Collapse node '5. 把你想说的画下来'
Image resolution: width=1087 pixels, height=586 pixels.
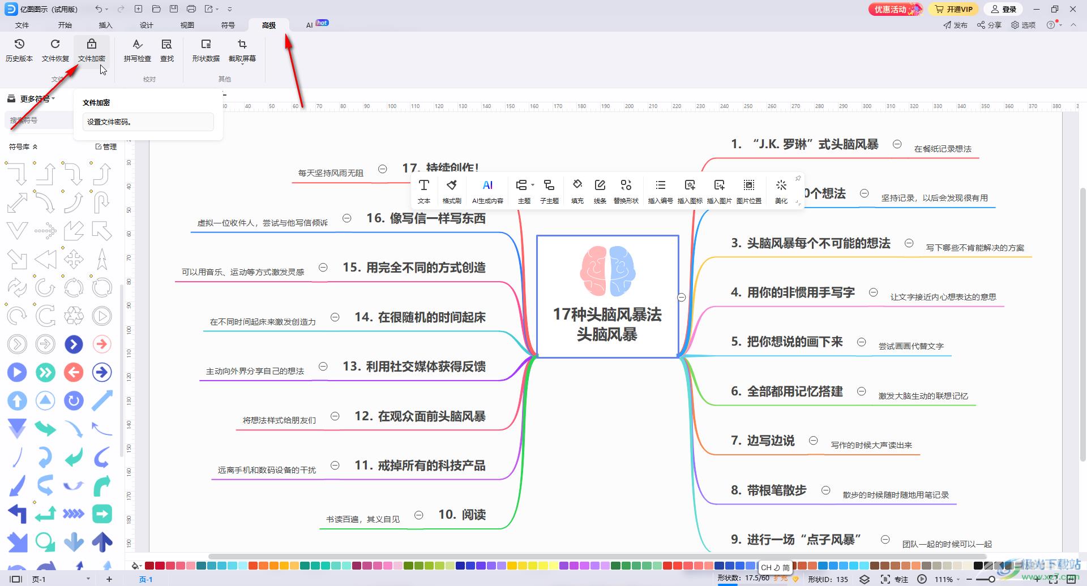click(862, 342)
